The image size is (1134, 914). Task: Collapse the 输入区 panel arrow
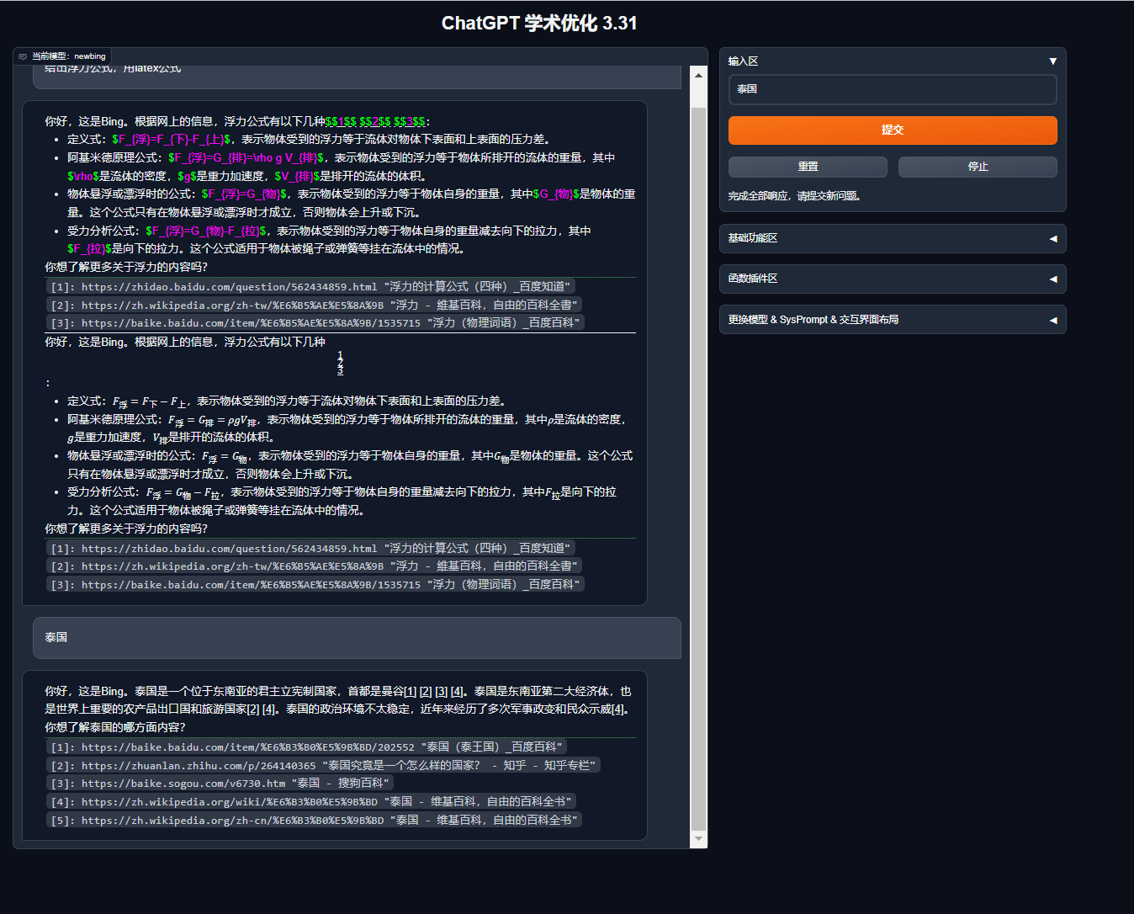point(1052,61)
